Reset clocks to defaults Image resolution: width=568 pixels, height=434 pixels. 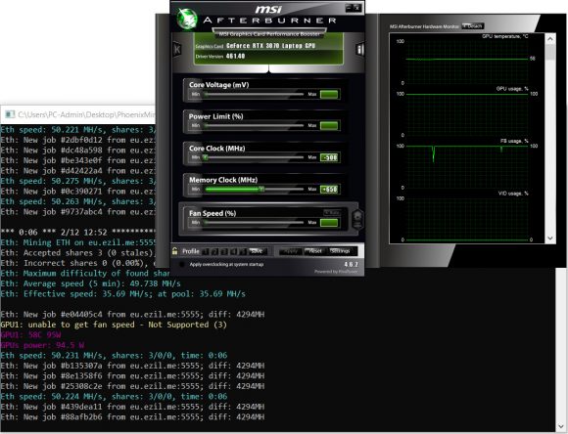[x=315, y=251]
